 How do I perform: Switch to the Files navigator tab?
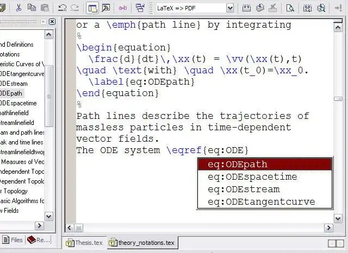(x=13, y=240)
